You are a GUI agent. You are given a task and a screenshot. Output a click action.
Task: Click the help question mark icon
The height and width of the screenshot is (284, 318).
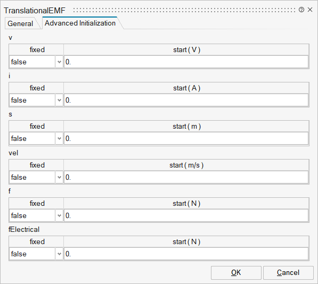click(301, 10)
